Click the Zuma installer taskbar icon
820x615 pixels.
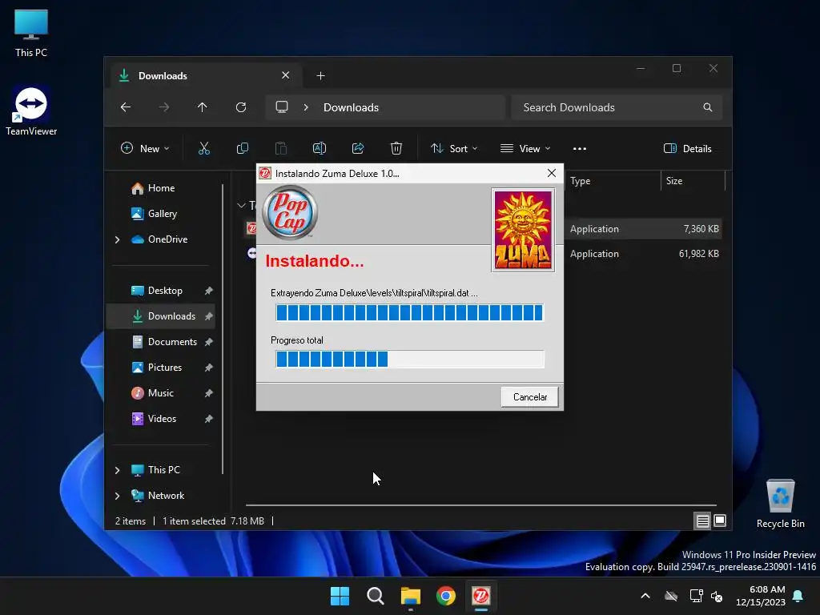(x=481, y=596)
